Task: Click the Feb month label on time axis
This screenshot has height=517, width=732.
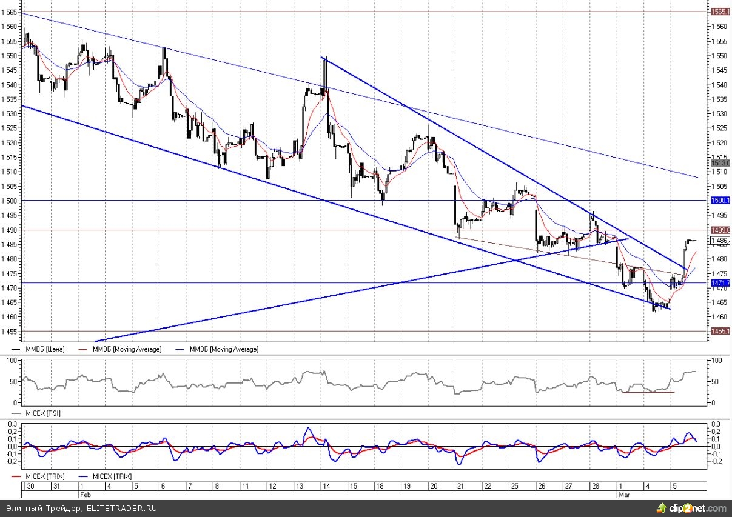Action: 84,494
